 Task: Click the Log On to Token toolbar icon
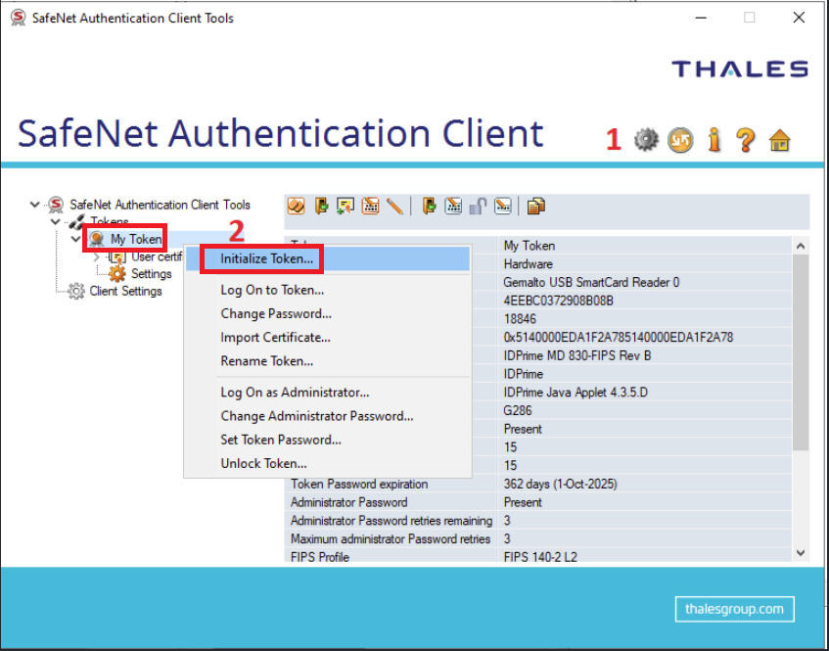[x=321, y=206]
